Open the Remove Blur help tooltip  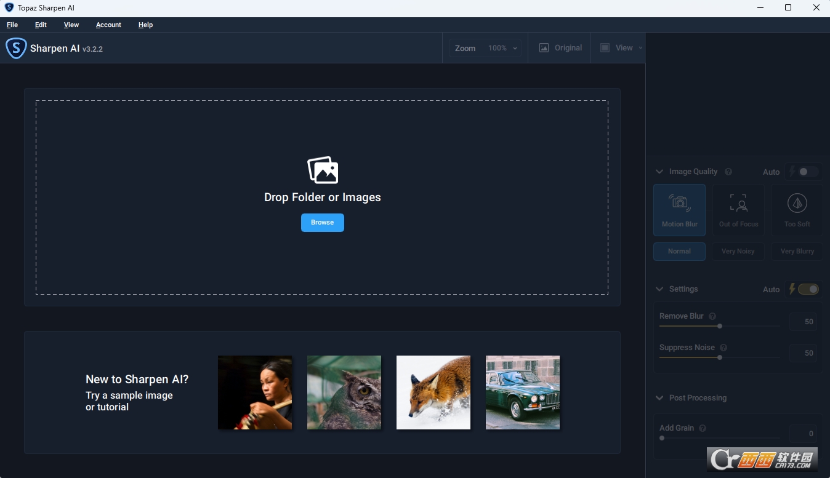click(712, 316)
